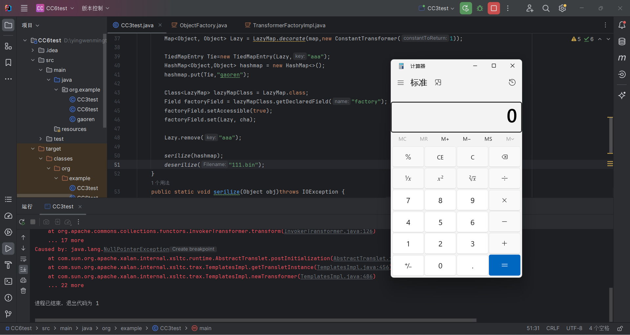The width and height of the screenshot is (630, 335).
Task: Click the CRLF line separator indicator
Action: click(x=553, y=328)
